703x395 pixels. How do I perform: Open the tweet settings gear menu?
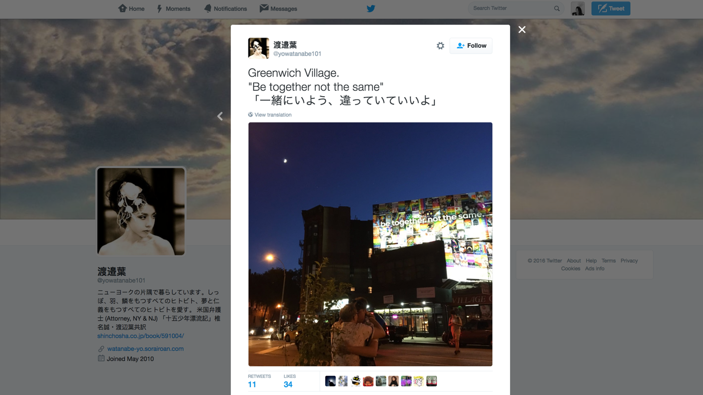440,45
